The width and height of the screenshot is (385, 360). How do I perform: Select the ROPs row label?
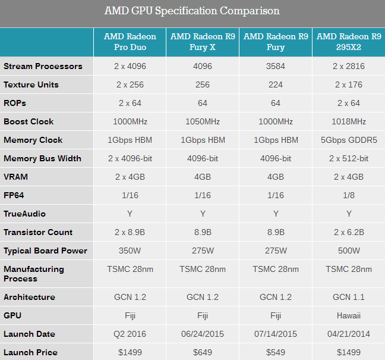pyautogui.click(x=15, y=103)
